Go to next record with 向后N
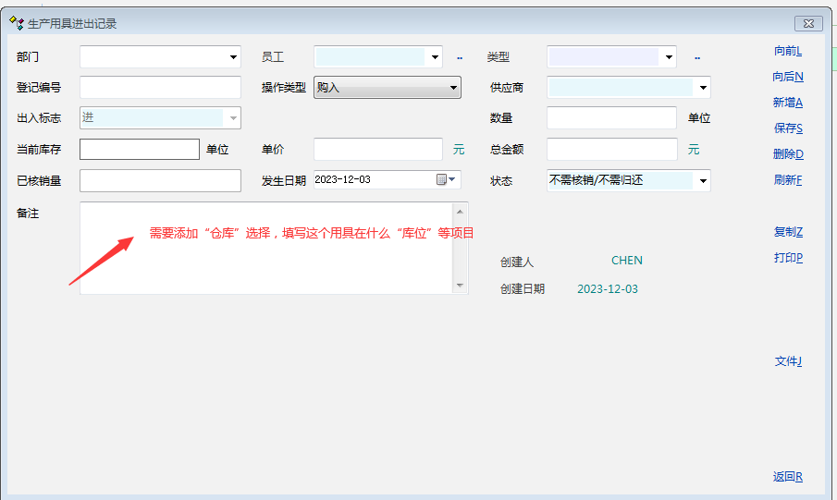 788,77
